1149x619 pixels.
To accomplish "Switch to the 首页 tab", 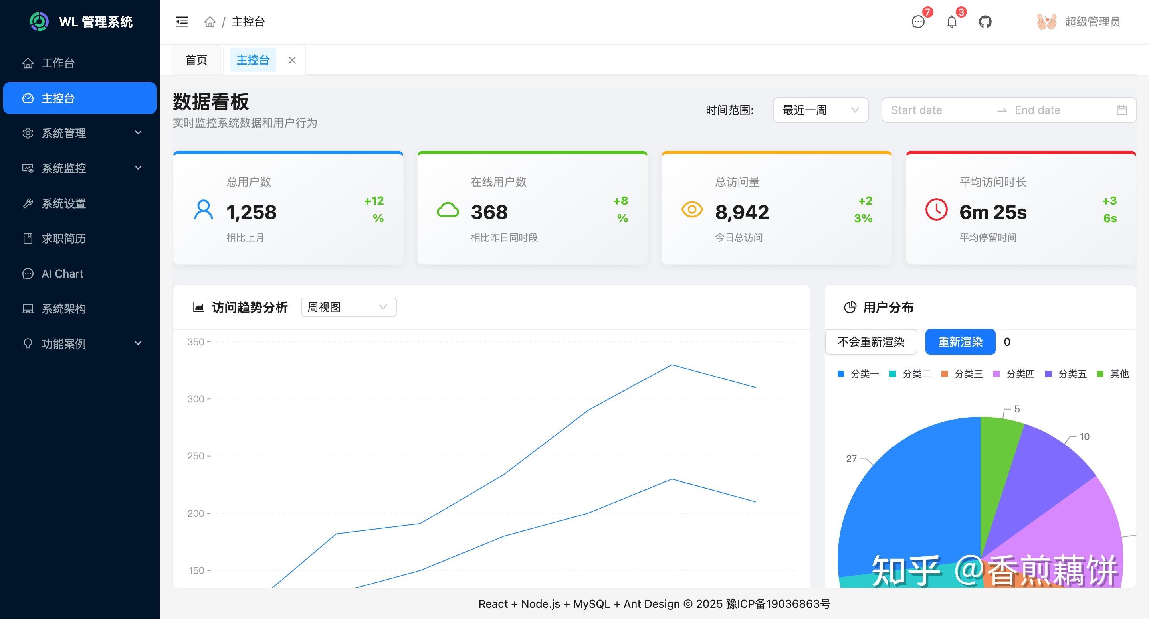I will click(196, 59).
